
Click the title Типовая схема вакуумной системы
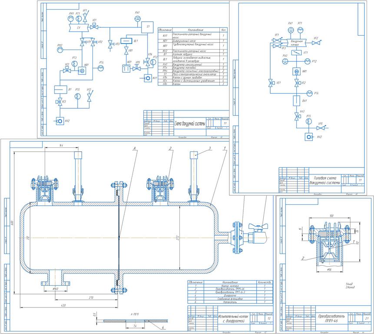pos(325,180)
